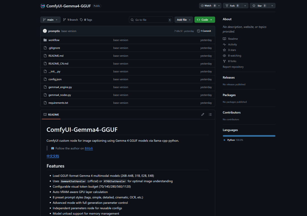307x216 pixels.
Task: Open the 0 Tags link
Action: point(86,20)
